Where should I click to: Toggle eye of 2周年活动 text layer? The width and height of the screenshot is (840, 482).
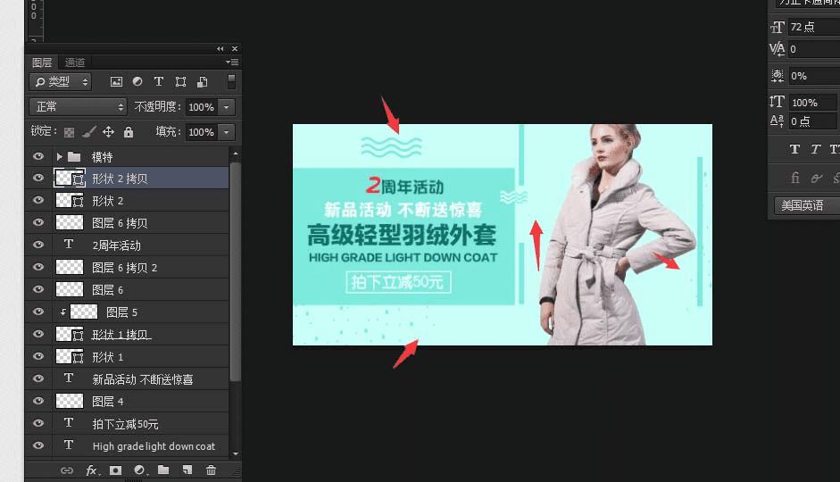(x=38, y=245)
